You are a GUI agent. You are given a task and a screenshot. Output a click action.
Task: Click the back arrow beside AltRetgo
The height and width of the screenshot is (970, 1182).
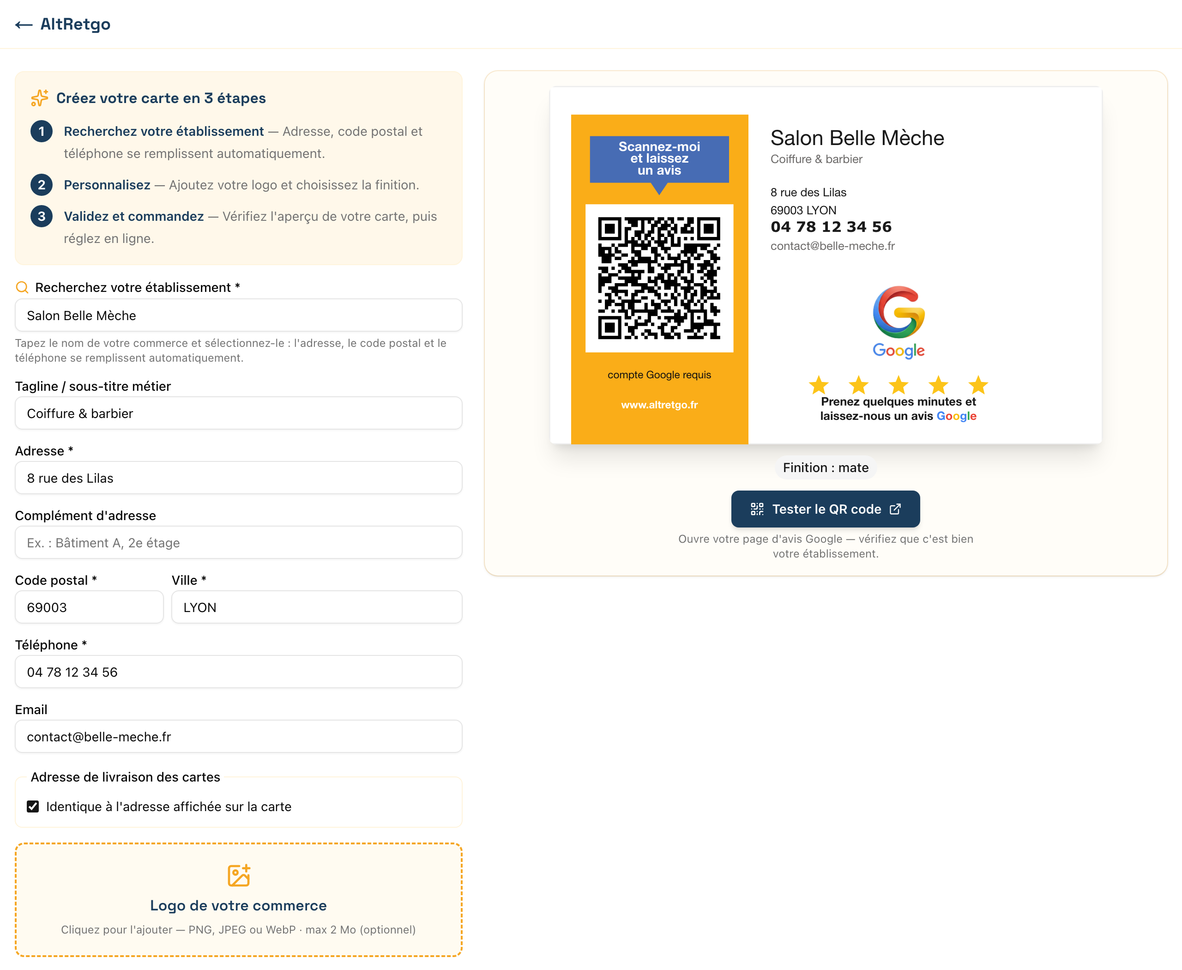point(24,24)
